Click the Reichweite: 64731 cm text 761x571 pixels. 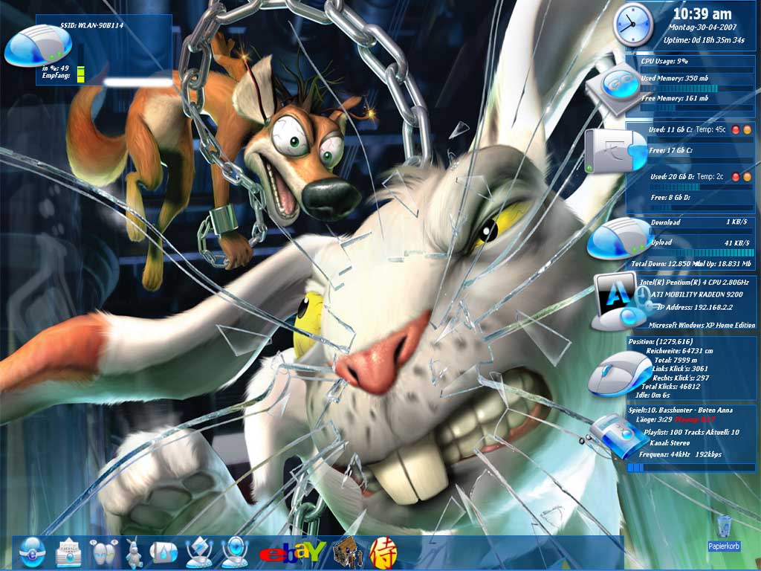(x=679, y=351)
